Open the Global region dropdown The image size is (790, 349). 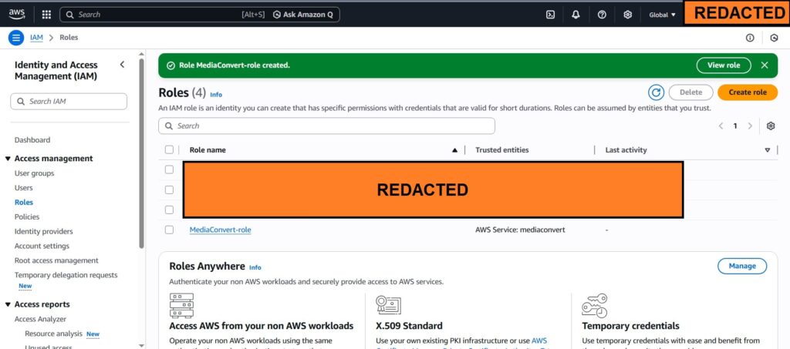click(662, 14)
